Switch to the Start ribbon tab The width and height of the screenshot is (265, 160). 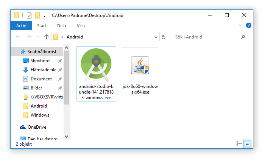click(x=42, y=26)
